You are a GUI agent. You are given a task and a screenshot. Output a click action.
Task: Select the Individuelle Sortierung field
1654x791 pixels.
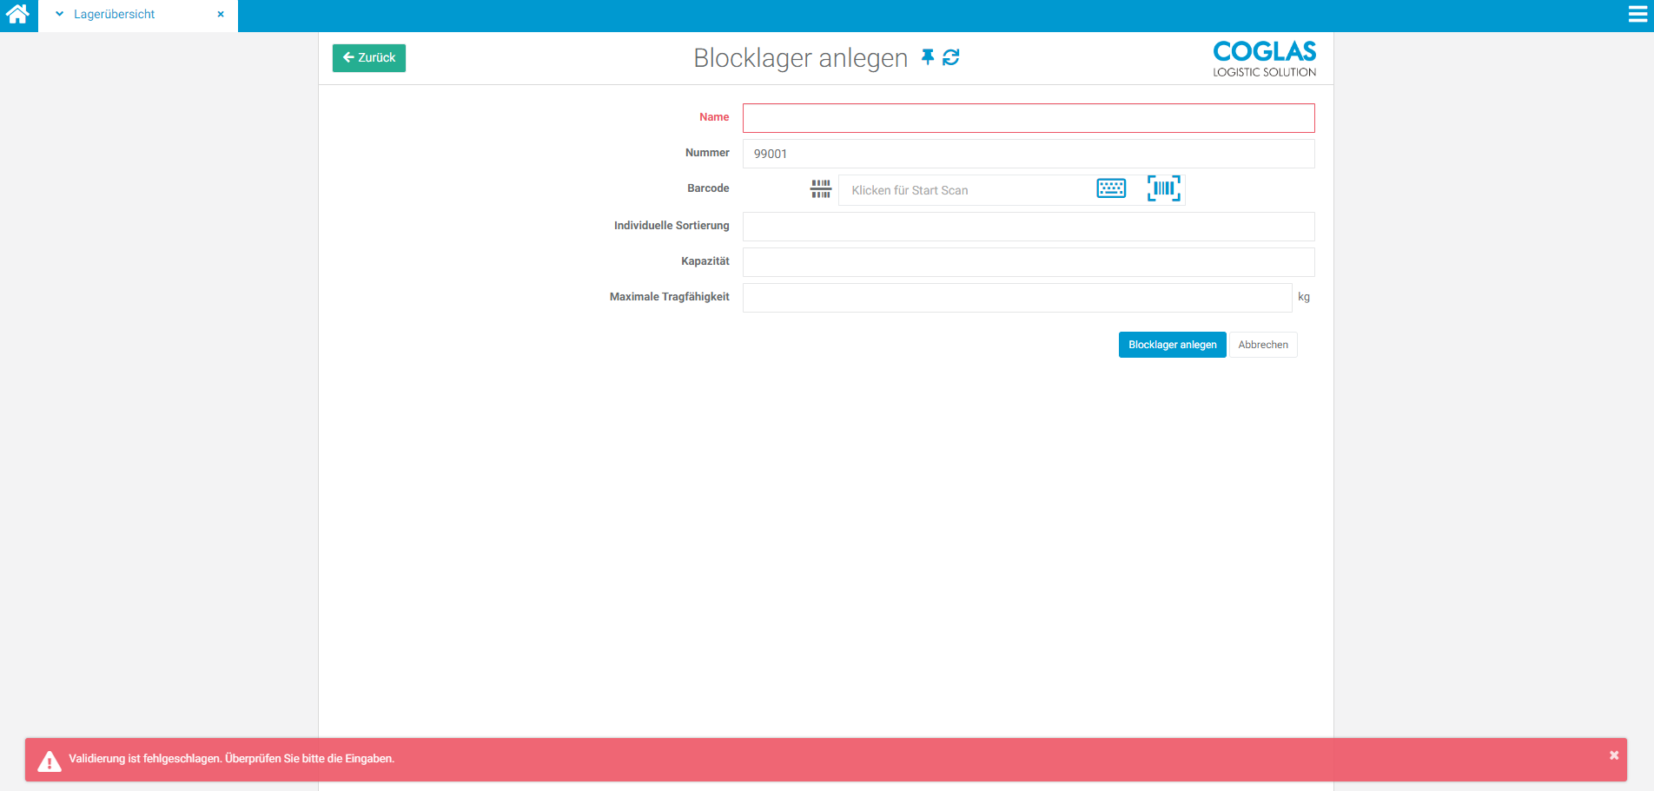(1029, 227)
